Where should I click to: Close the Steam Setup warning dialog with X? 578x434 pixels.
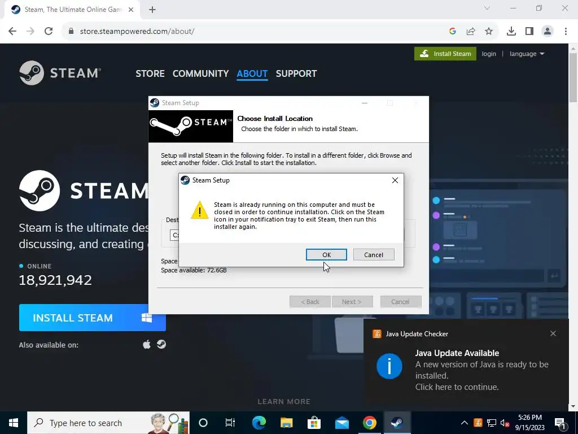pyautogui.click(x=395, y=180)
